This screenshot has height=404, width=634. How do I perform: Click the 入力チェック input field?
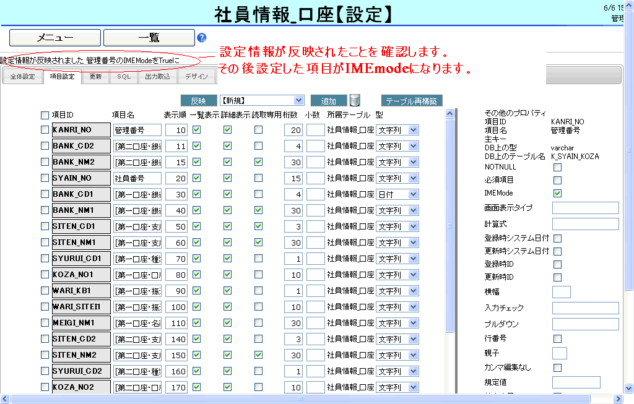(x=585, y=308)
